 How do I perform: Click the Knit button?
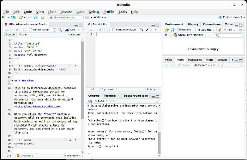pyautogui.click(x=71, y=30)
